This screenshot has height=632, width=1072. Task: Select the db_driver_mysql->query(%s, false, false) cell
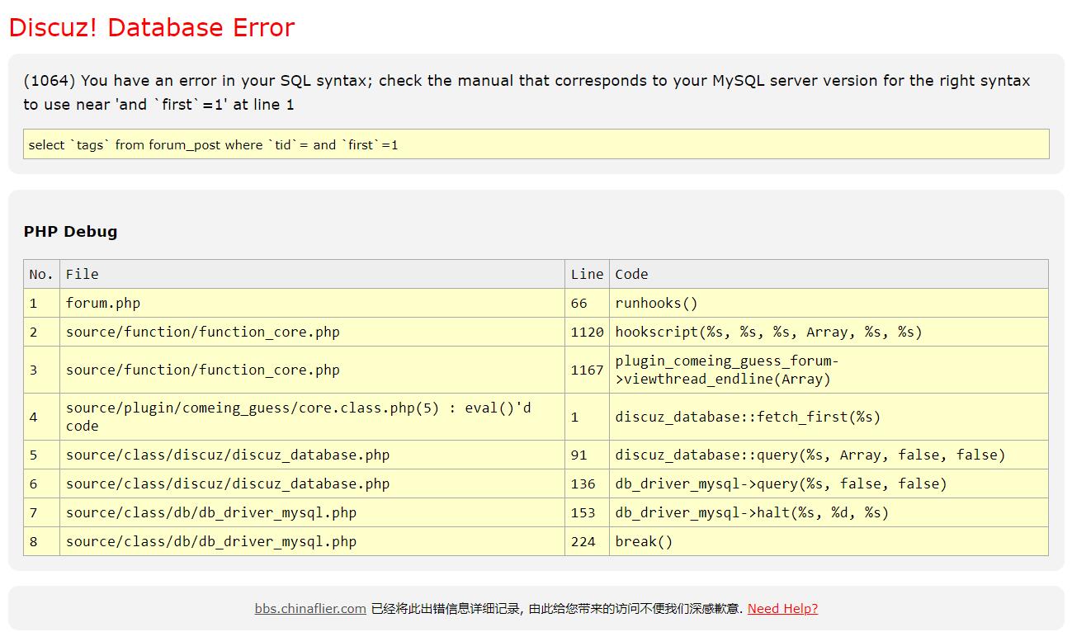pyautogui.click(x=829, y=483)
